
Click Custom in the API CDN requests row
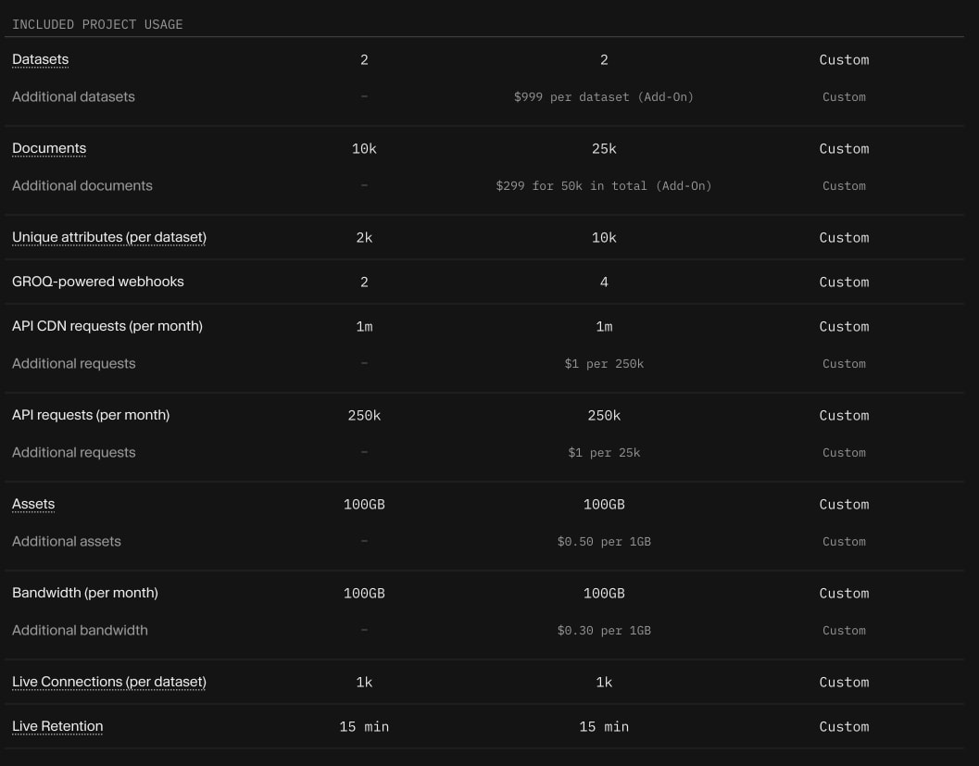[x=844, y=327]
